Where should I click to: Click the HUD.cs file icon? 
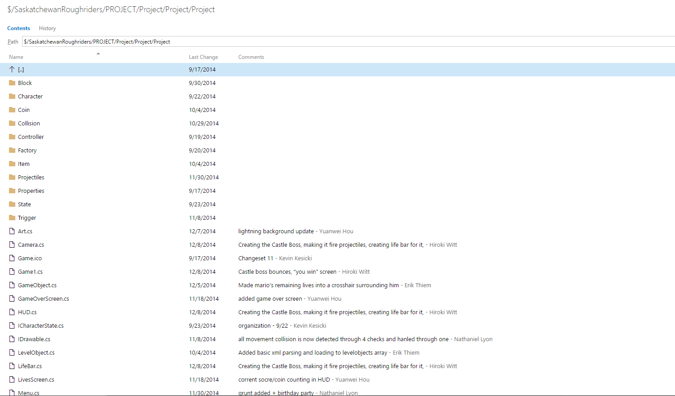coord(12,312)
